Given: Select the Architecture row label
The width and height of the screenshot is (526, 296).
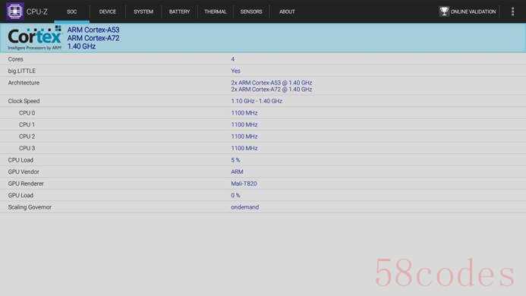Looking at the screenshot, I should point(24,83).
